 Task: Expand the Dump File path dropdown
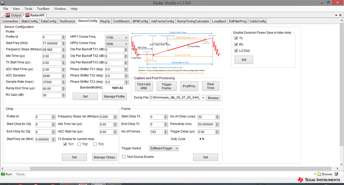tap(203, 98)
